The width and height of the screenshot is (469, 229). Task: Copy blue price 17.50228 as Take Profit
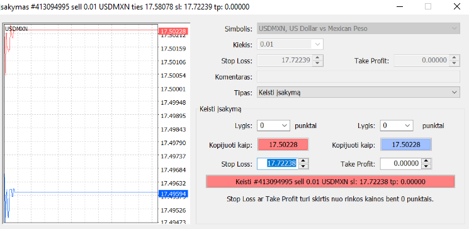pyautogui.click(x=406, y=144)
